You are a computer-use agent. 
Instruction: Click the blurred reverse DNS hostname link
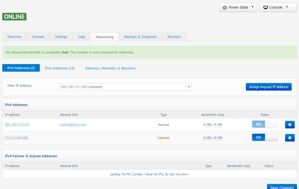(73, 125)
